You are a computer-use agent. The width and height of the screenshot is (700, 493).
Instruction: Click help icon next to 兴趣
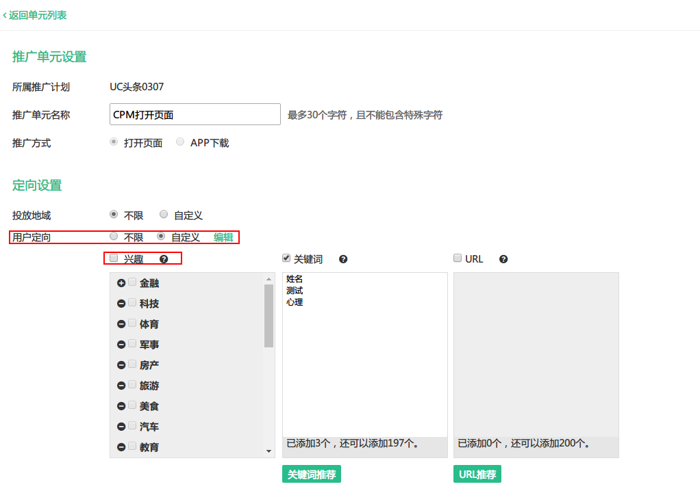(164, 259)
